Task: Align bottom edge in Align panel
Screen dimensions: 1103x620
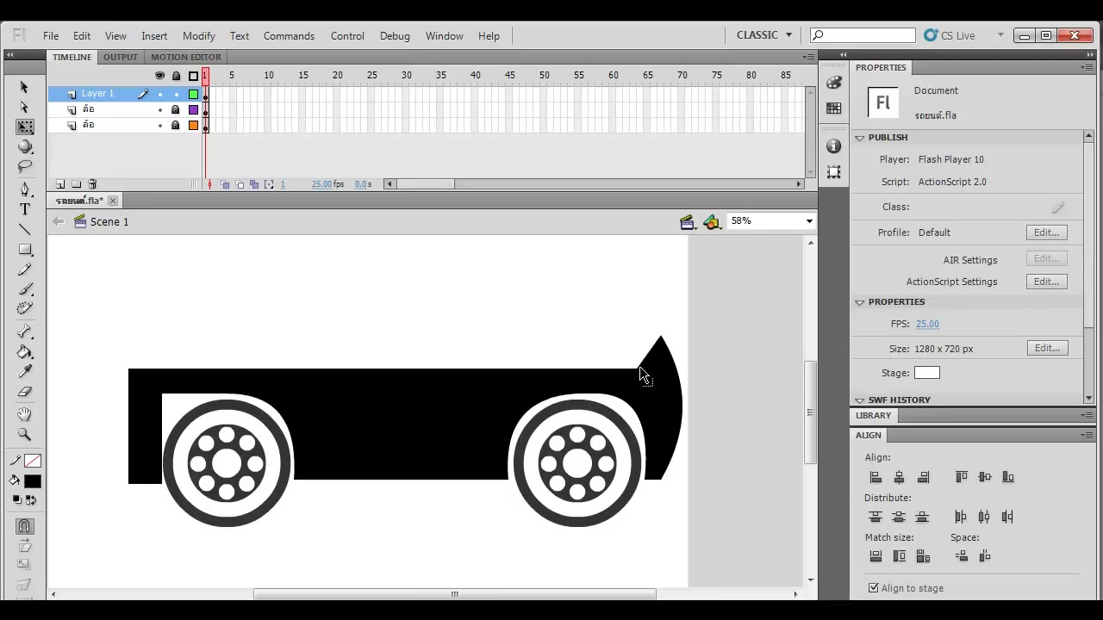Action: pos(1008,477)
